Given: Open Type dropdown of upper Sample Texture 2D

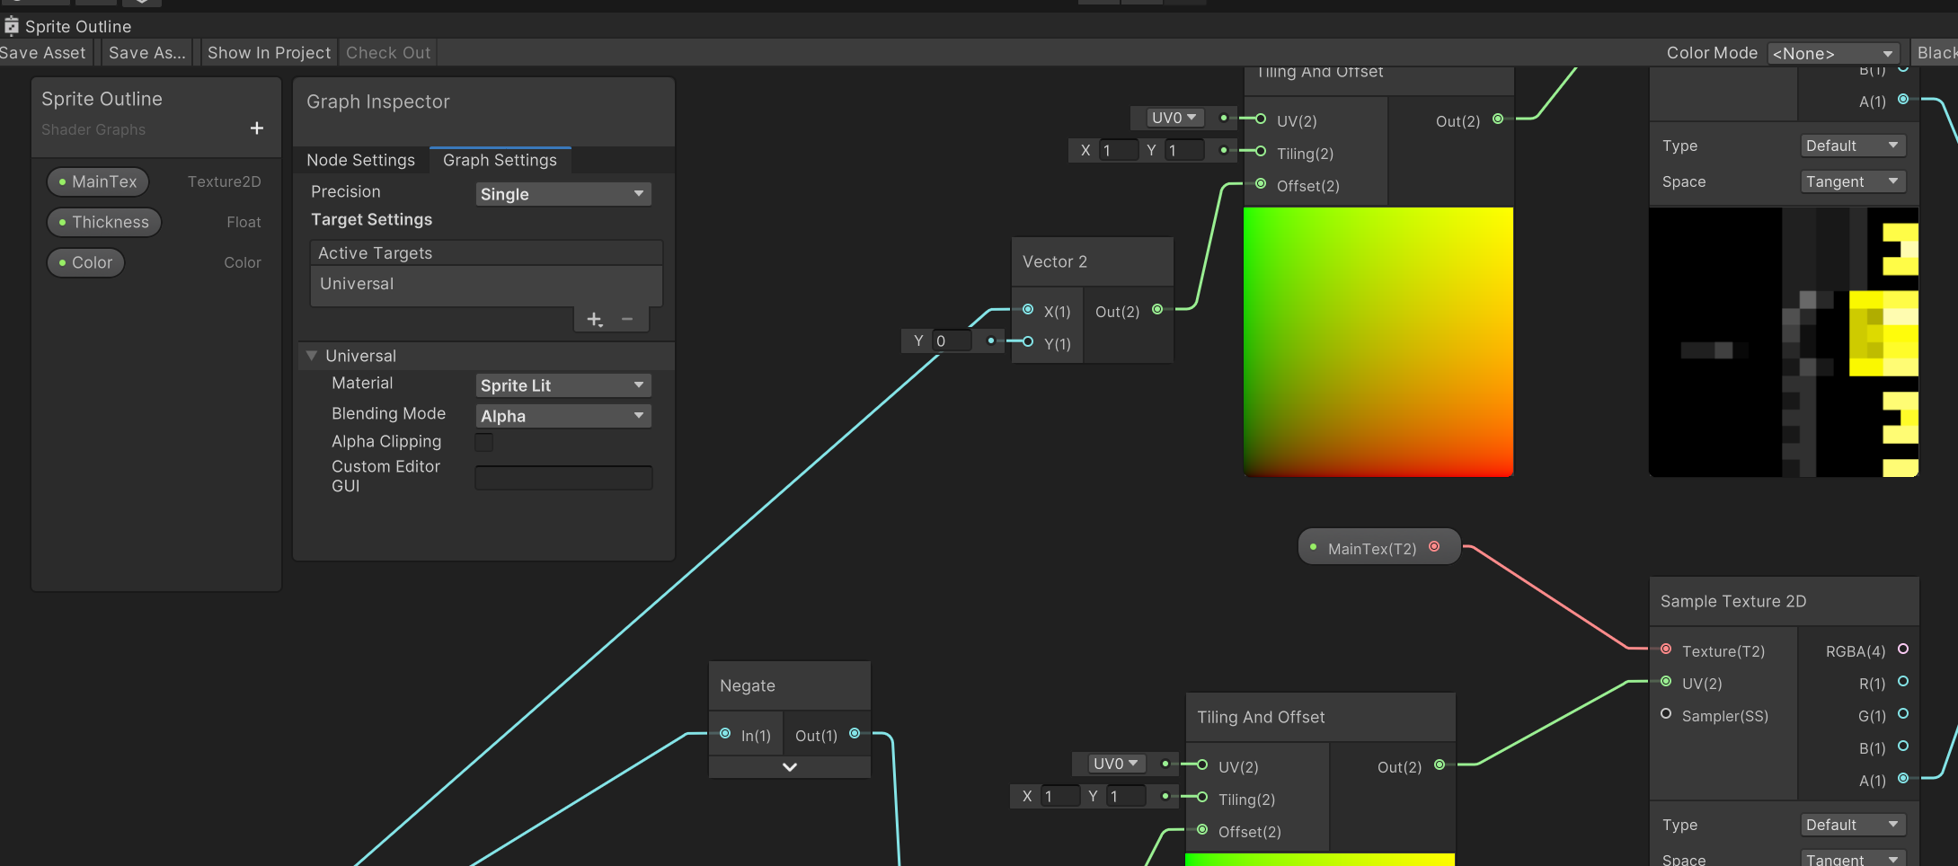Looking at the screenshot, I should tap(1853, 146).
